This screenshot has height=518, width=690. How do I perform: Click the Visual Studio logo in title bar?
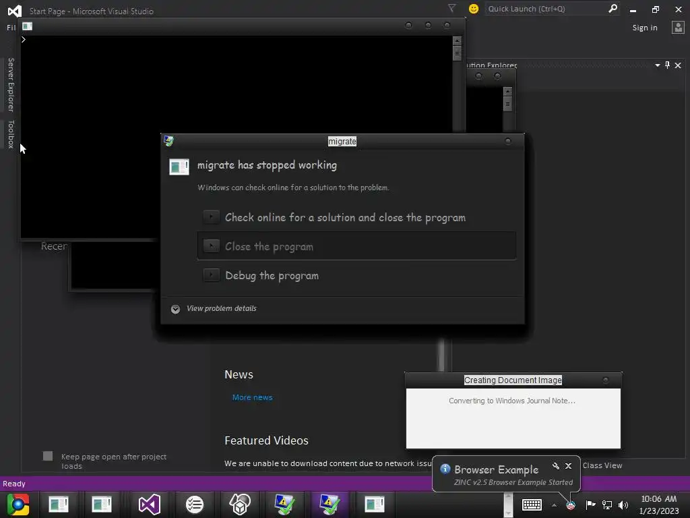coord(15,11)
